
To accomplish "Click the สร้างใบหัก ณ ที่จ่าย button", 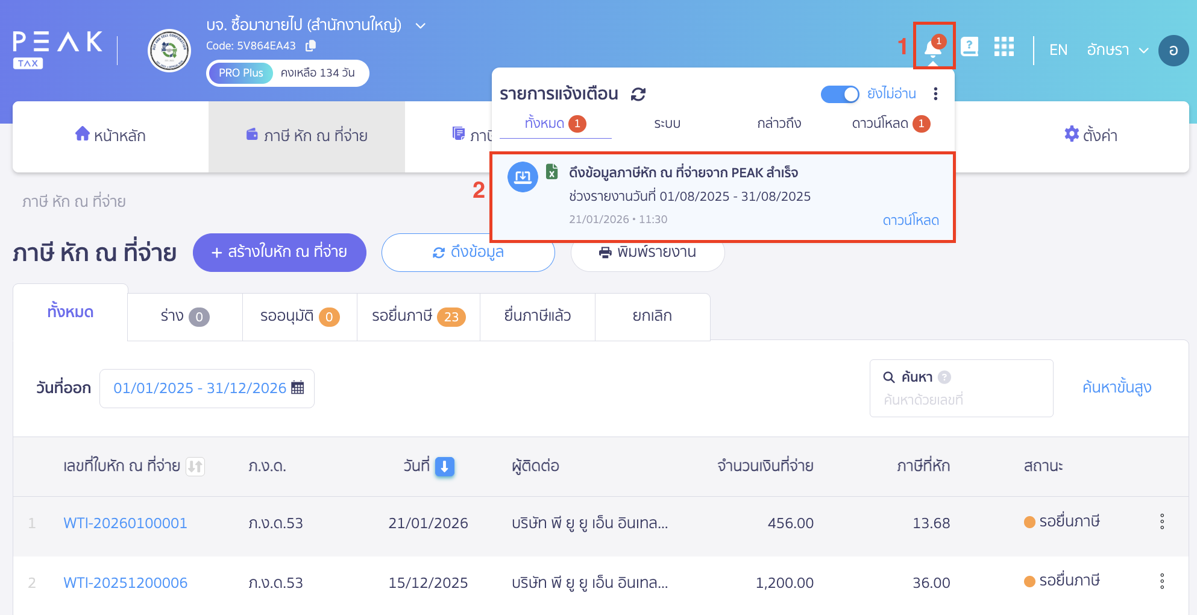I will (279, 253).
